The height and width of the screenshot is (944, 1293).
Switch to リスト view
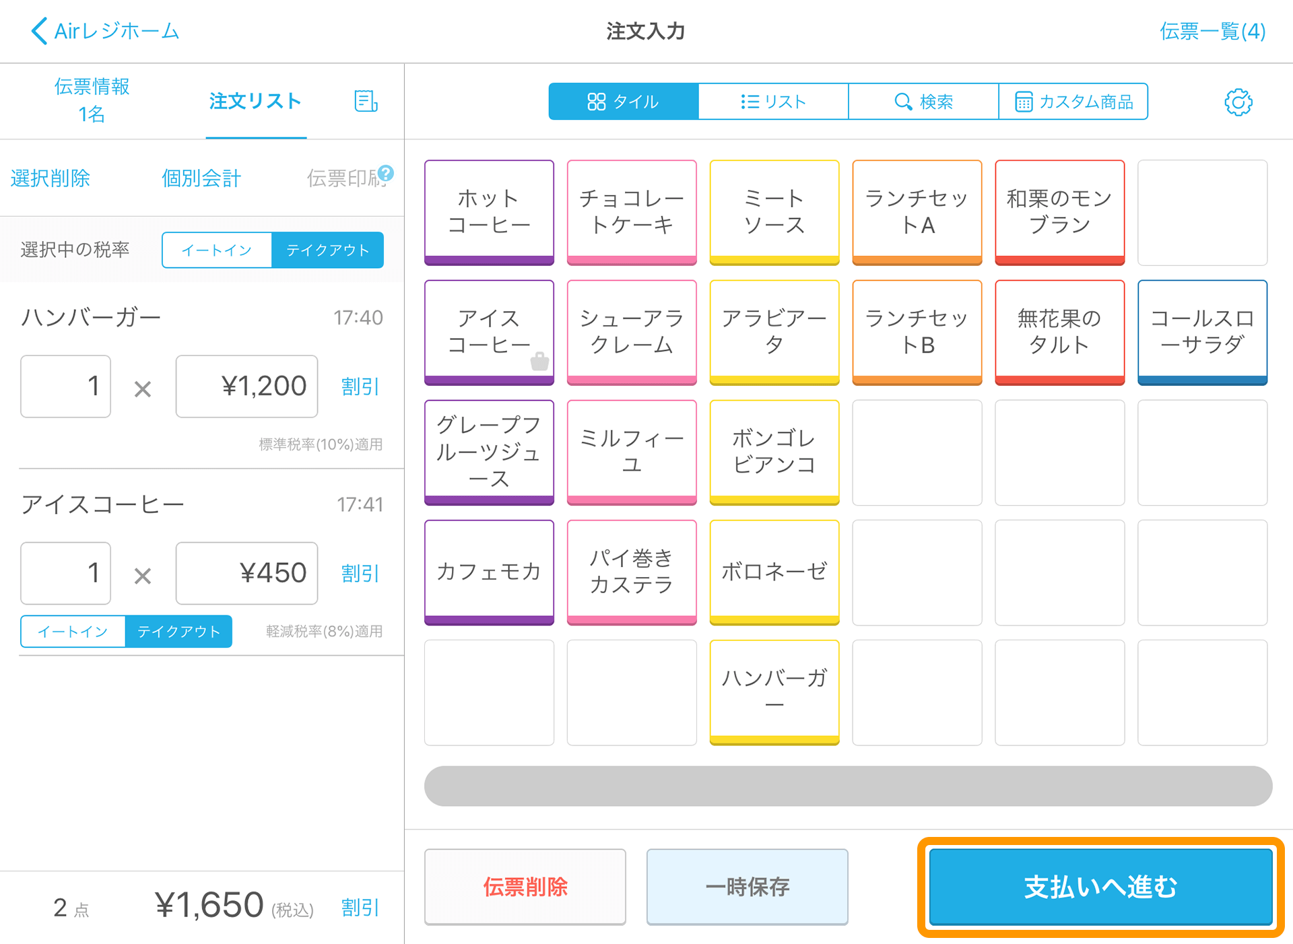click(x=773, y=102)
